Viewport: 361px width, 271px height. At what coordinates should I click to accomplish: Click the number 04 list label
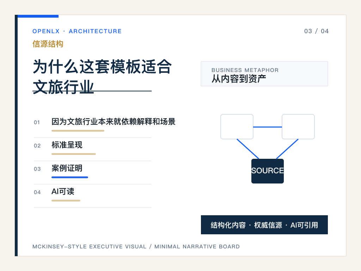37,192
